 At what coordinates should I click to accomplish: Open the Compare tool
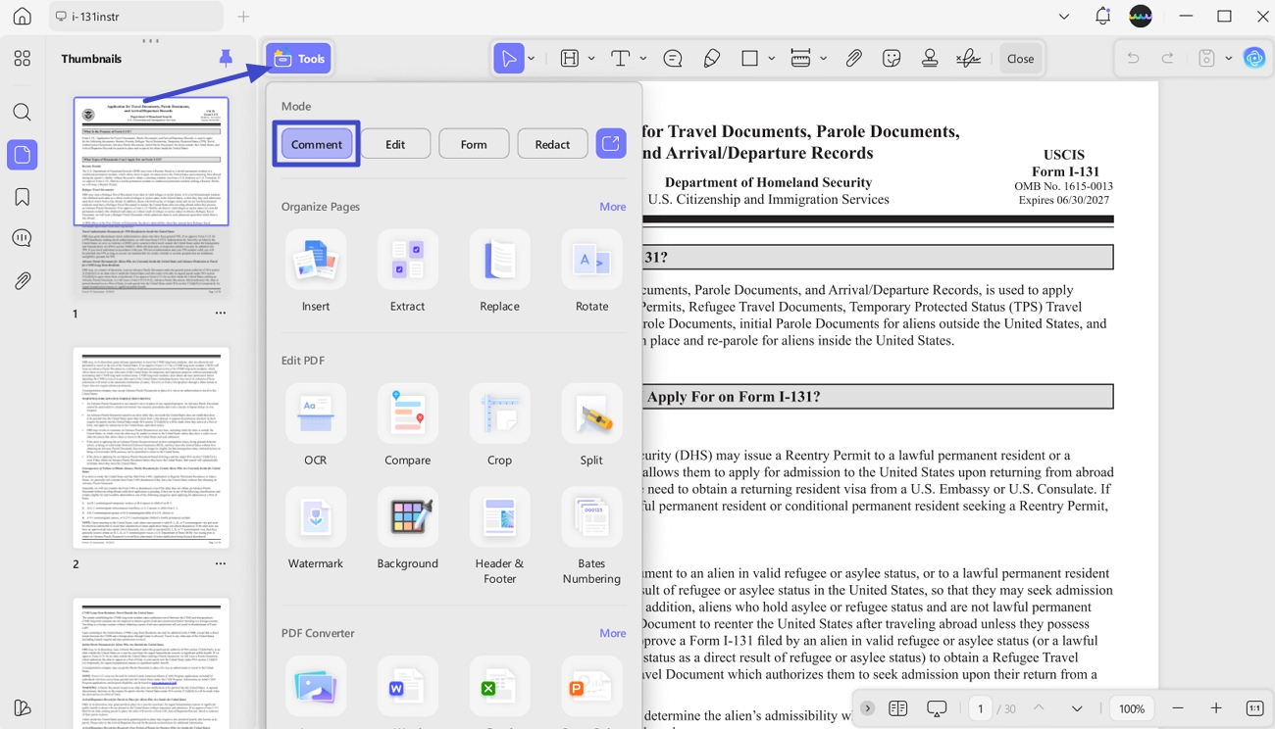[x=407, y=425]
